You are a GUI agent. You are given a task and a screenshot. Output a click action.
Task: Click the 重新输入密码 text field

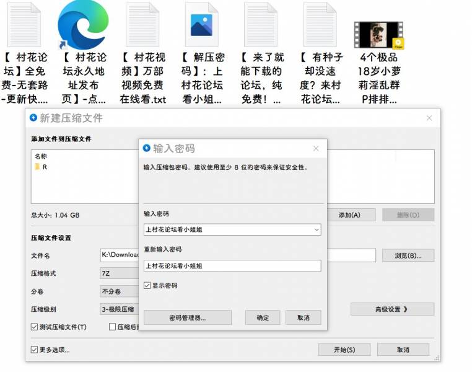pyautogui.click(x=232, y=266)
